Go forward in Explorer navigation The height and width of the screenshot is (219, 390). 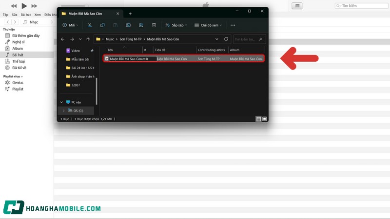click(x=72, y=39)
